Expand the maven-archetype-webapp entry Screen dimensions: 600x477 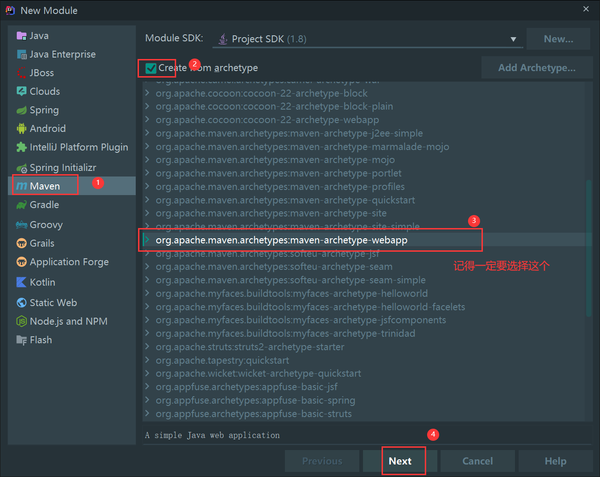[x=147, y=240]
